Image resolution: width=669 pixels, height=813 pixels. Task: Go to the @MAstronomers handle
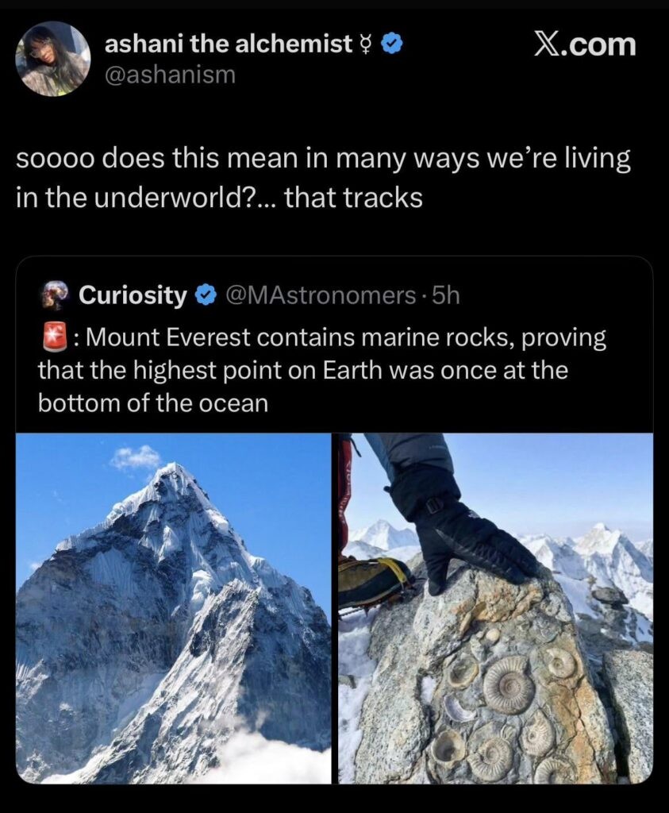click(x=321, y=296)
